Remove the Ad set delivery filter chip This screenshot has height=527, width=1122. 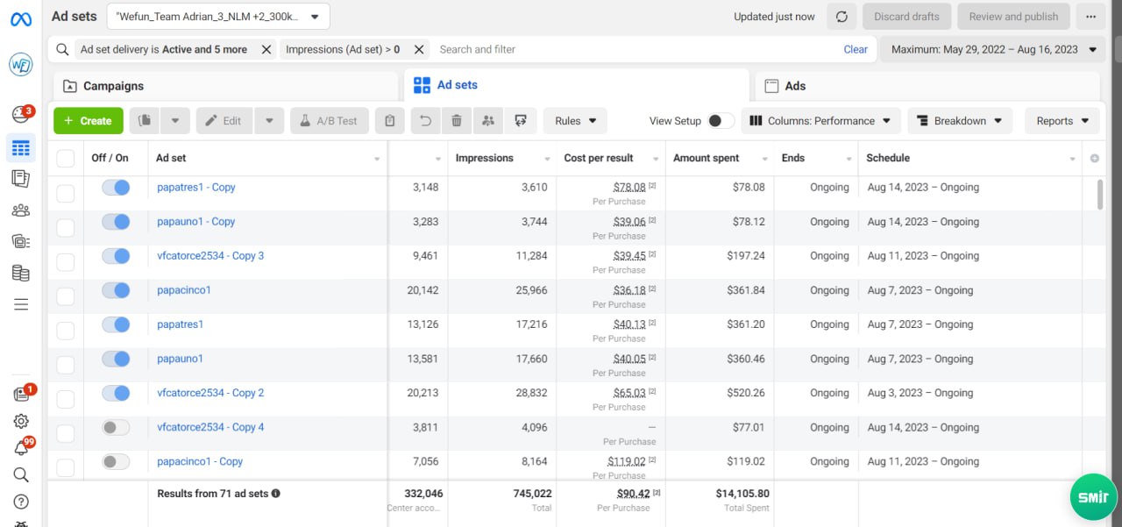pyautogui.click(x=266, y=50)
